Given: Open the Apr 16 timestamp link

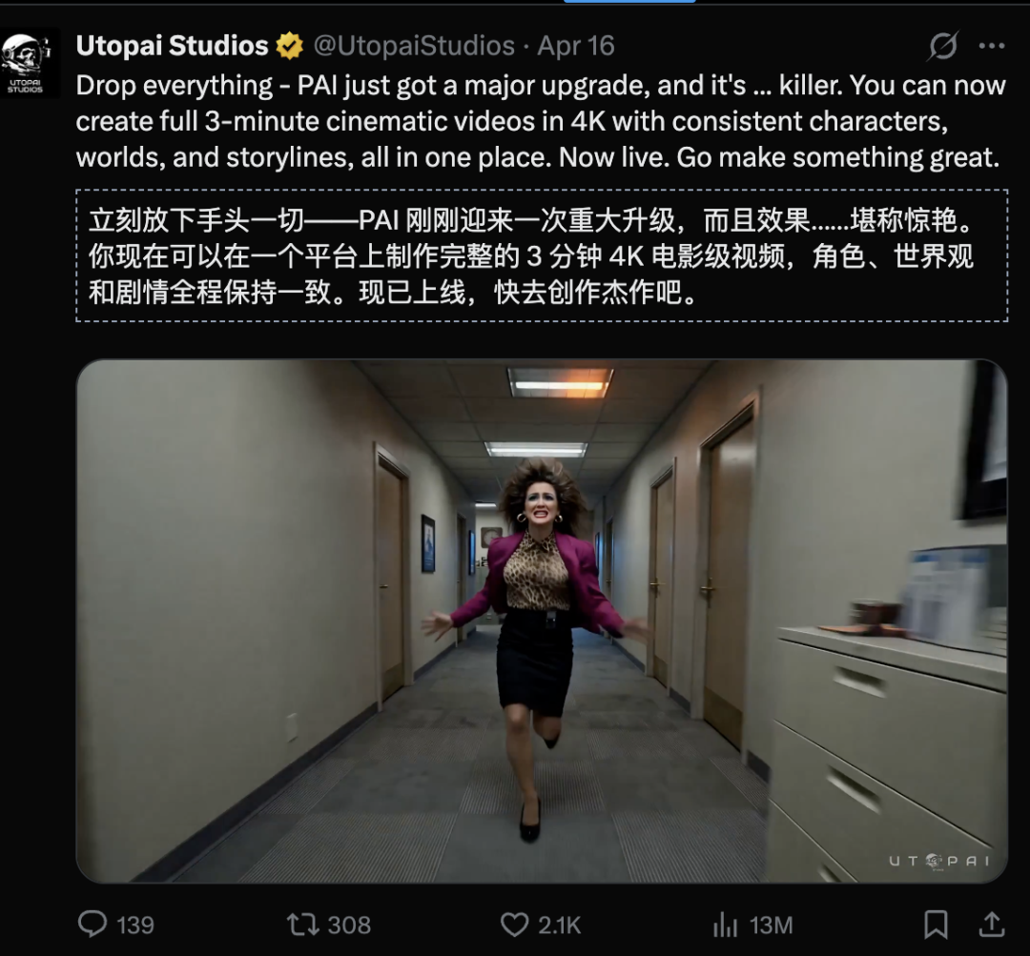Looking at the screenshot, I should click(x=575, y=46).
